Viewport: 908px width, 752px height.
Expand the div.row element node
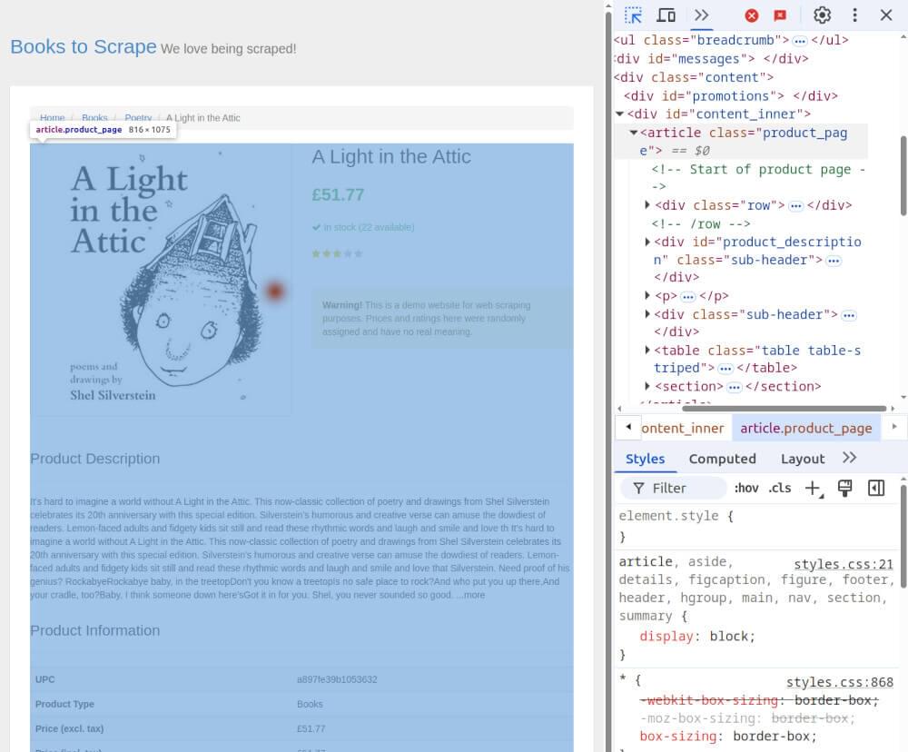point(646,205)
